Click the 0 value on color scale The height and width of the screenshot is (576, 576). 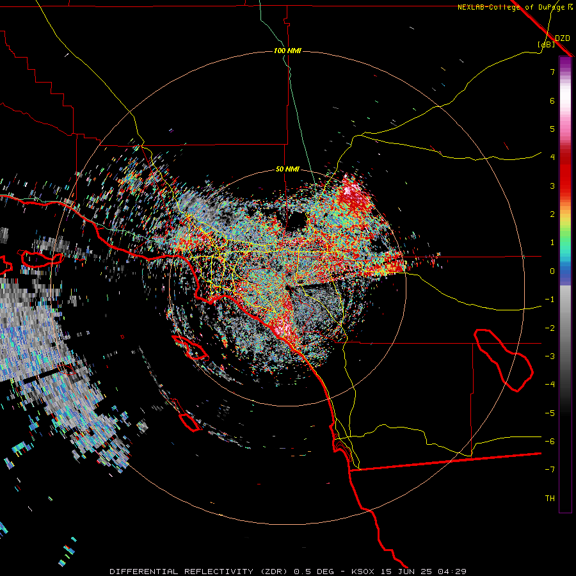coord(552,271)
